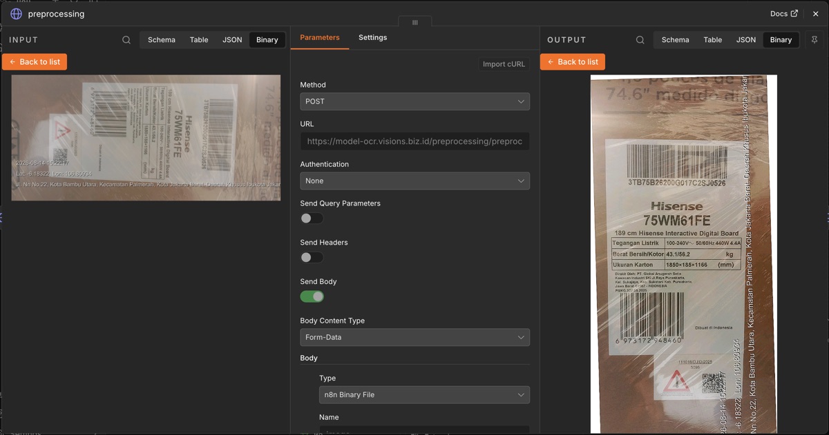
Task: Click the input binary image preview
Action: tap(146, 138)
